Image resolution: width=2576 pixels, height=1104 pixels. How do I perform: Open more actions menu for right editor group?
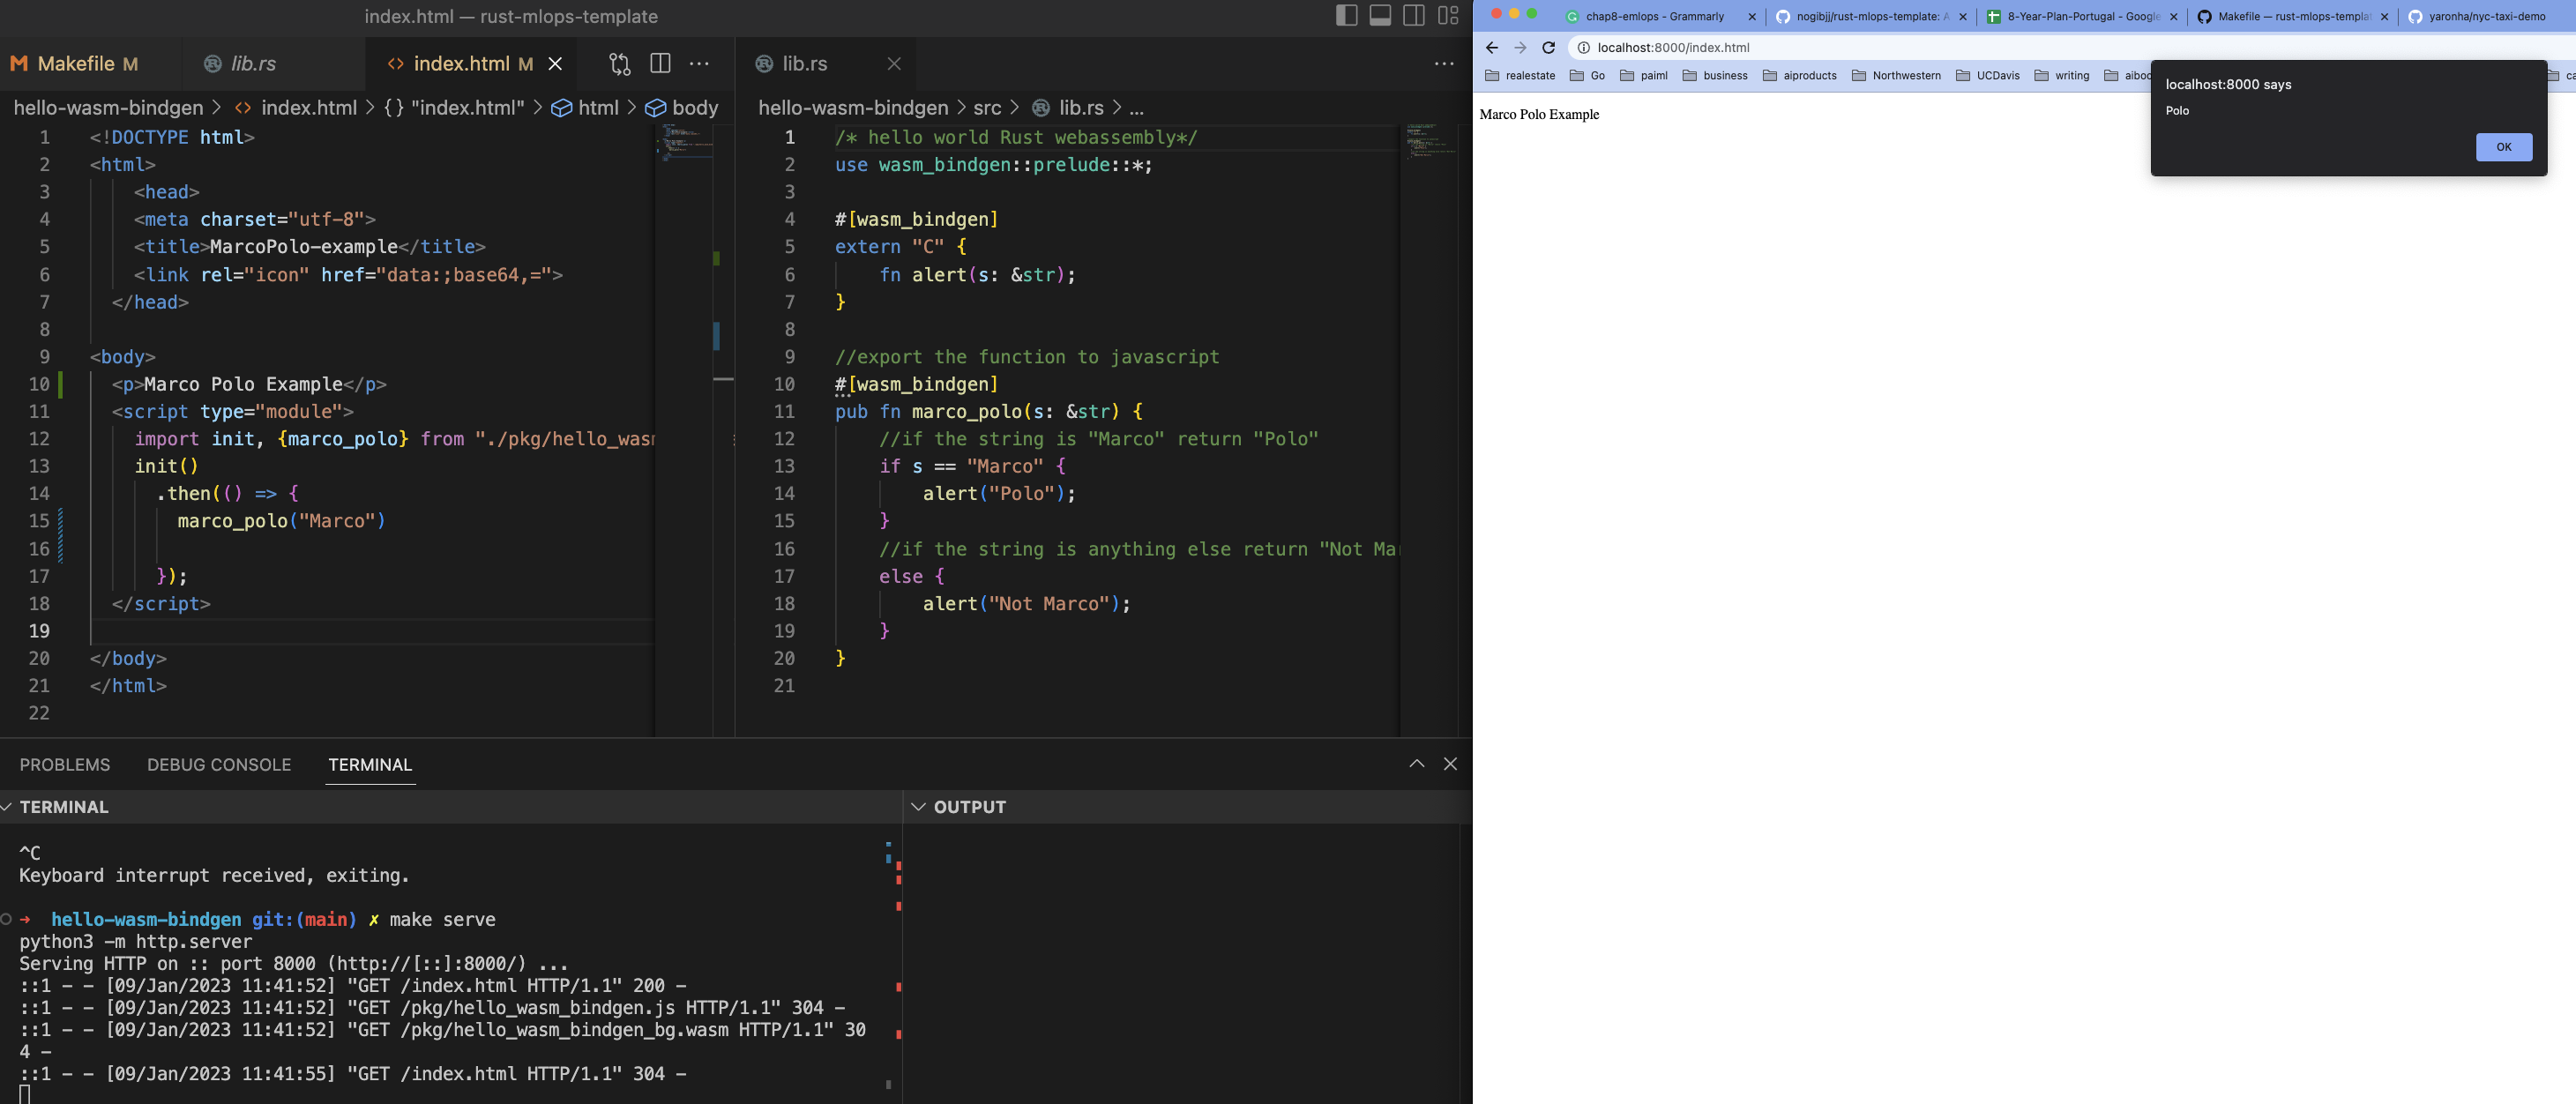click(x=1444, y=64)
